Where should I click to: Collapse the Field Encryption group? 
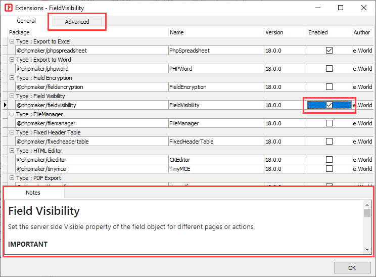(x=12, y=78)
